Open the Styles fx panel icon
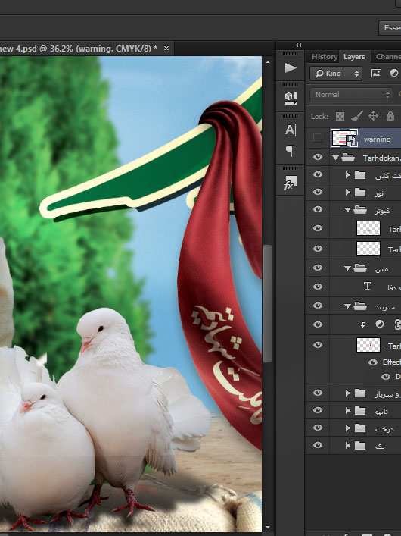This screenshot has width=401, height=536. [291, 183]
